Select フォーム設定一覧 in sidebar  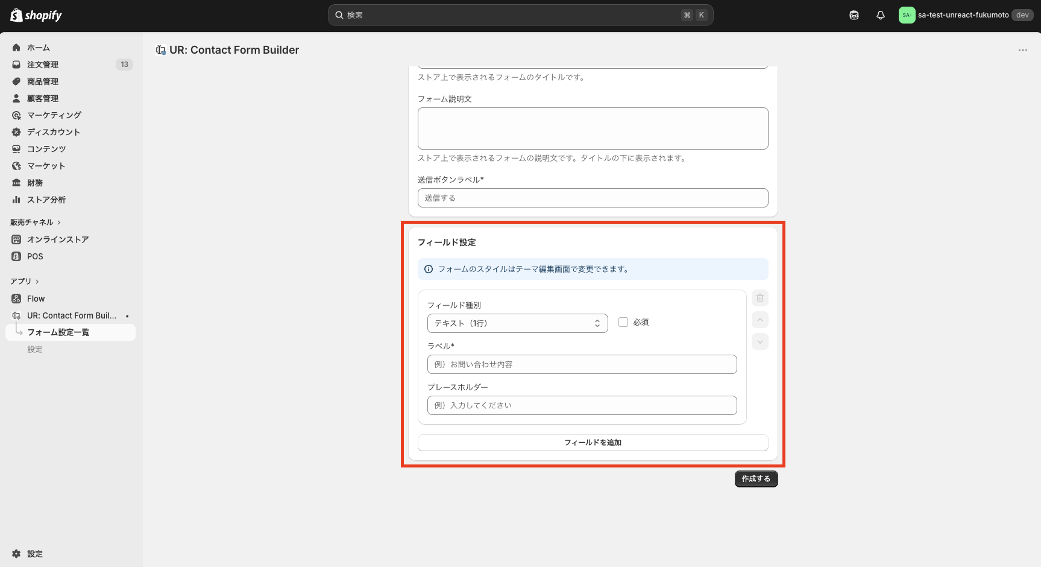click(x=71, y=332)
